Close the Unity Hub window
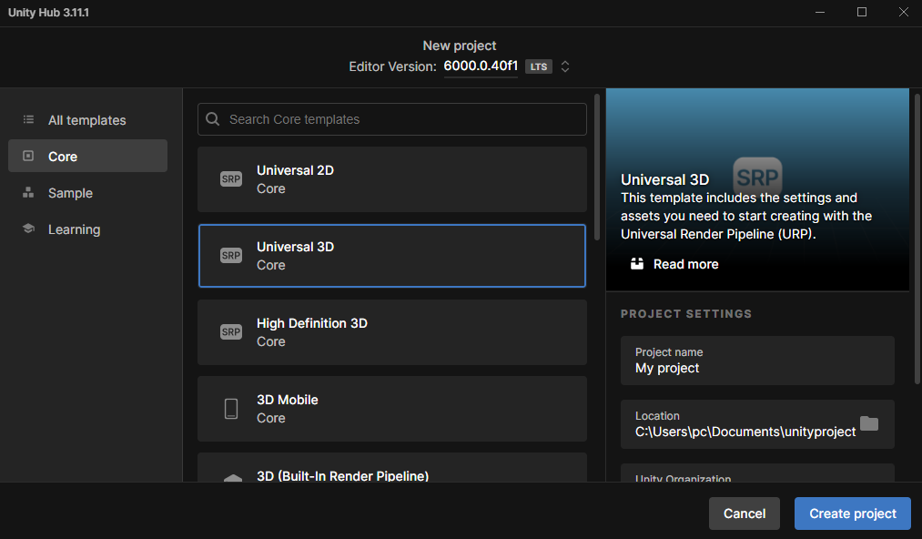The height and width of the screenshot is (539, 922). click(x=904, y=13)
